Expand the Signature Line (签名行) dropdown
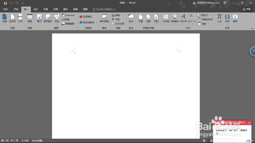Screen dimensions: 255x143 point(210,15)
